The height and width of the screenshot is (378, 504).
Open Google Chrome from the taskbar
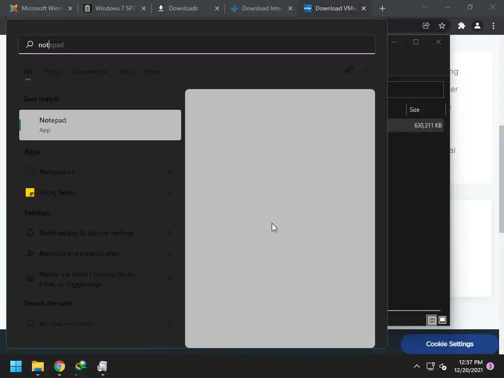coord(60,366)
